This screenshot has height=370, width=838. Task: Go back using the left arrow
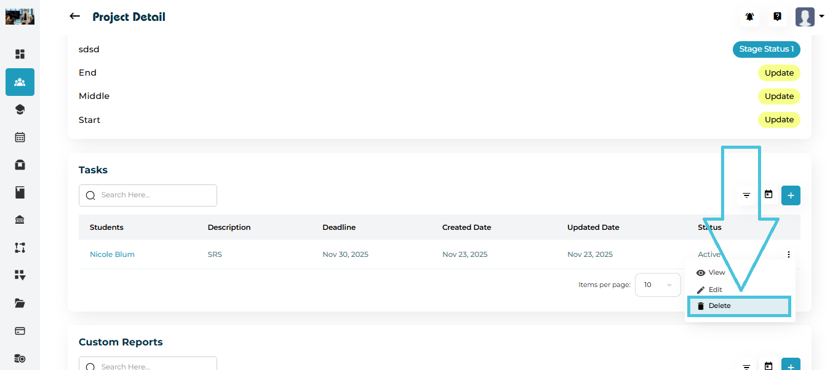coord(74,17)
